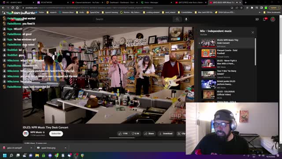The height and width of the screenshot is (159, 282).
Task: Open the browser extensions puzzle icon
Action: [x=252, y=8]
